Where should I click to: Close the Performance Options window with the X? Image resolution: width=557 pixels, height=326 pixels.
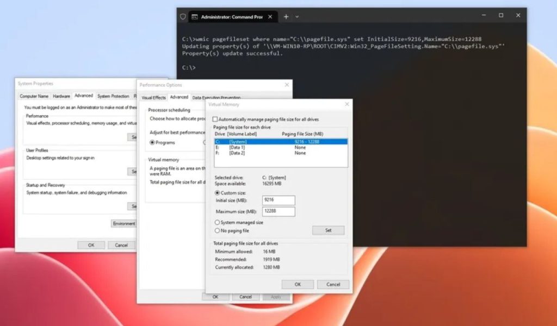pos(287,85)
